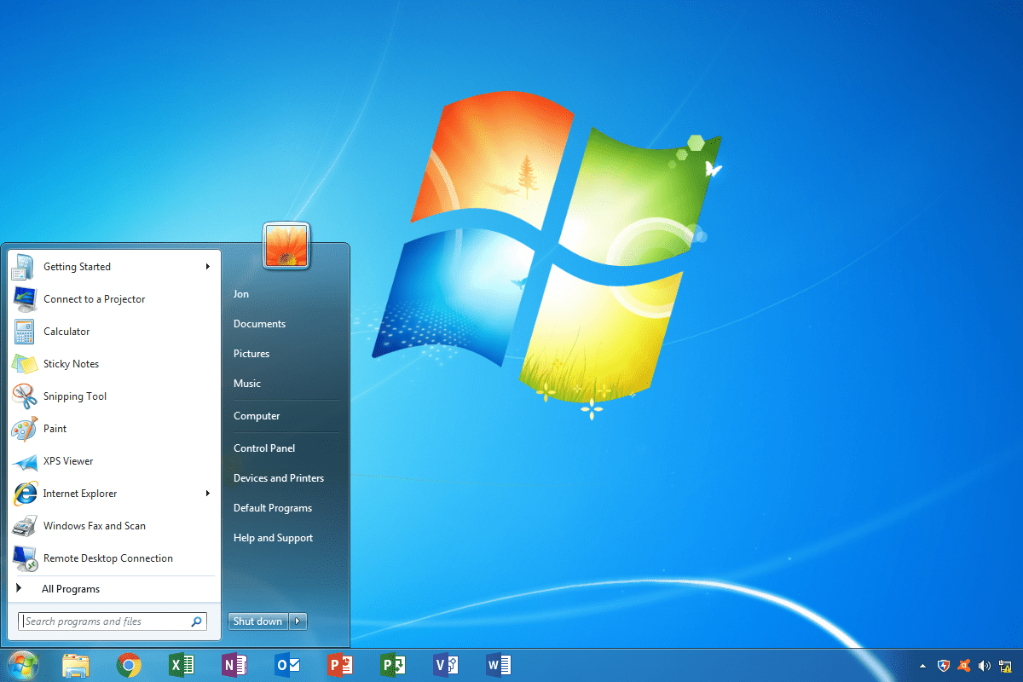Open Excel from the taskbar
Image resolution: width=1023 pixels, height=682 pixels.
182,665
